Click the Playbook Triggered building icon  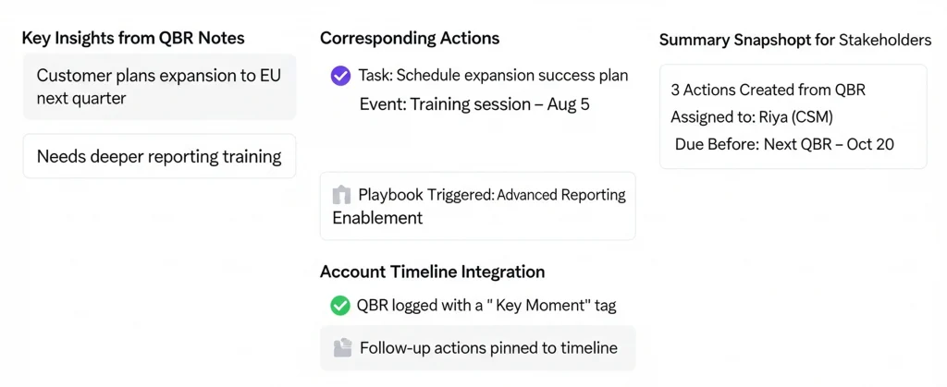click(341, 195)
